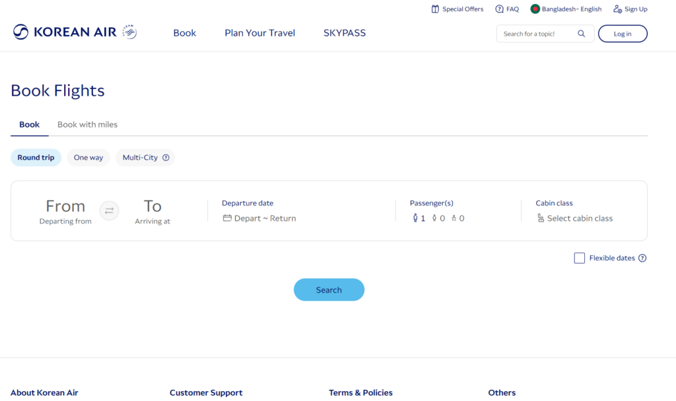Click the Flexible dates help icon
Image resolution: width=676 pixels, height=401 pixels.
coord(642,258)
